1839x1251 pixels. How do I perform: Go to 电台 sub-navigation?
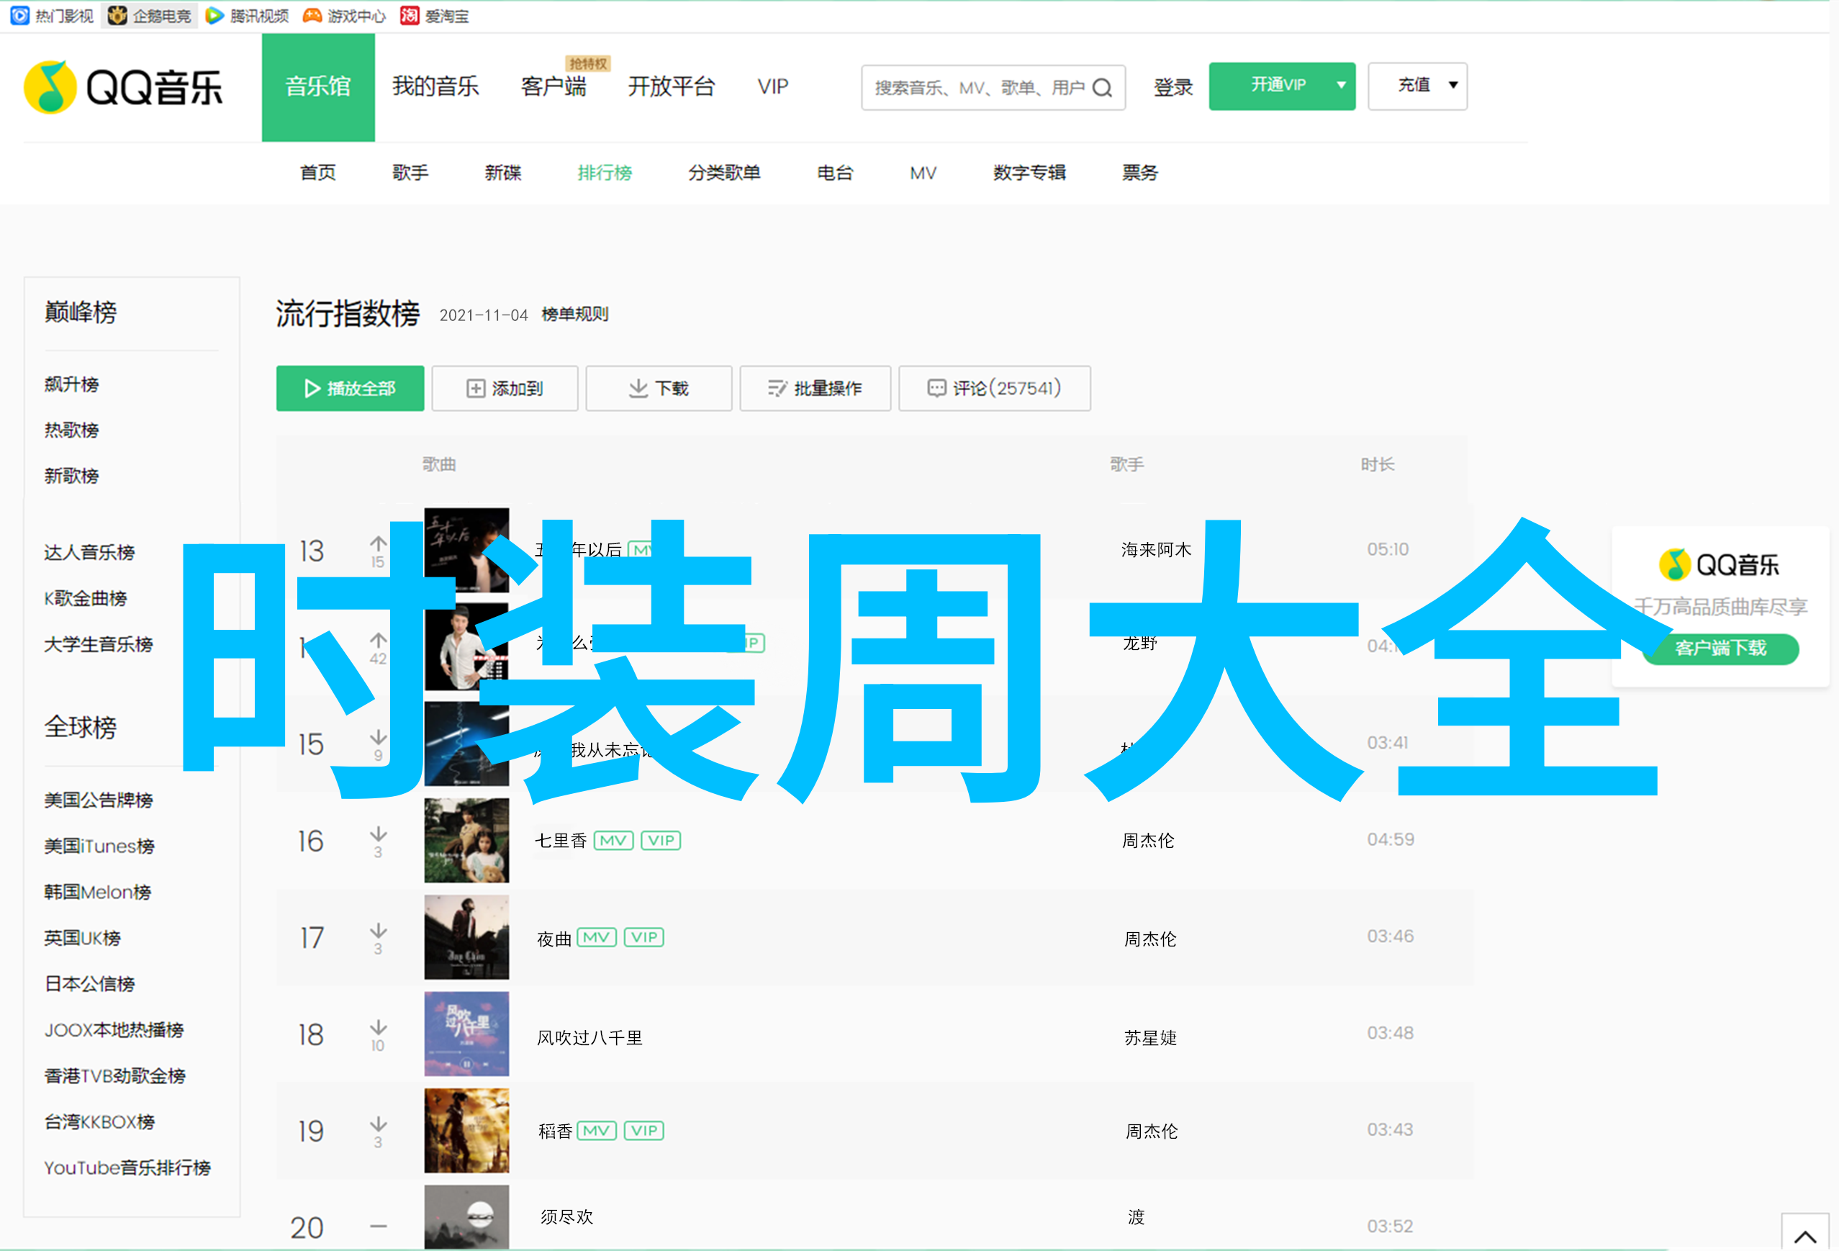point(835,173)
